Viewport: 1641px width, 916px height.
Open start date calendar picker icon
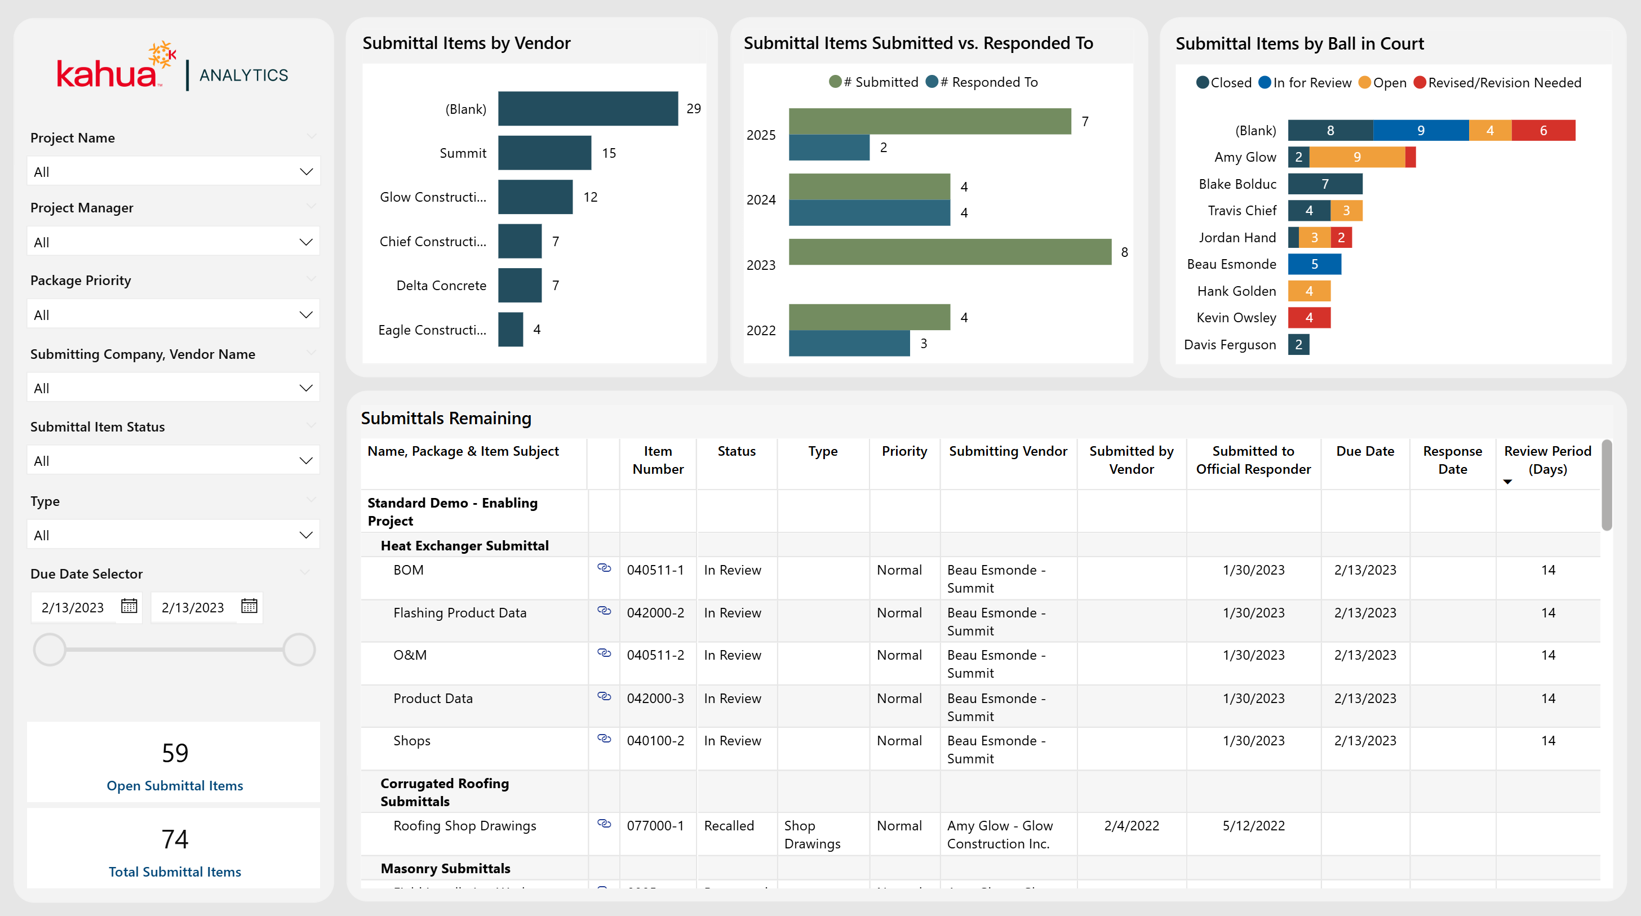pyautogui.click(x=129, y=606)
